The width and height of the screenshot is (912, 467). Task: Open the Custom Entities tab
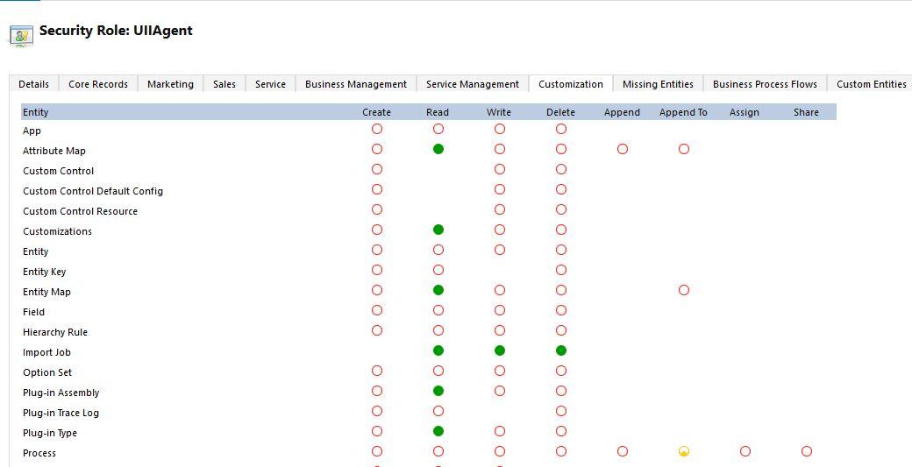click(871, 84)
